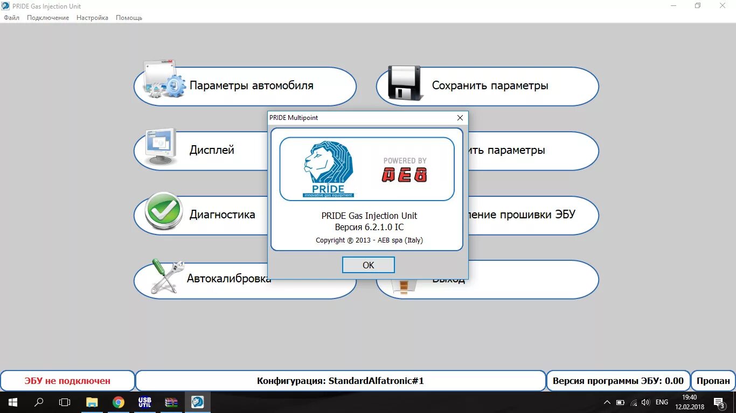
Task: Open the Дисплей screen
Action: click(x=201, y=151)
